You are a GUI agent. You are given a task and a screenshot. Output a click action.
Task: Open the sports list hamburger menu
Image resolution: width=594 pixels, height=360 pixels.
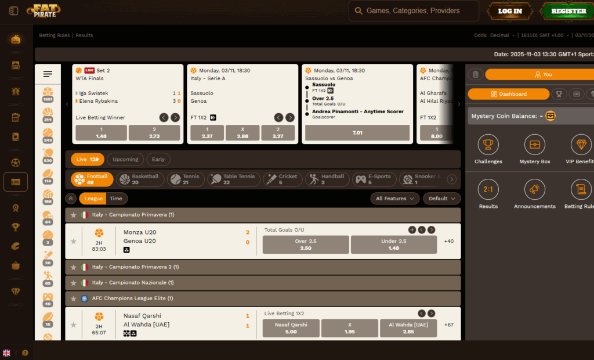pyautogui.click(x=48, y=74)
